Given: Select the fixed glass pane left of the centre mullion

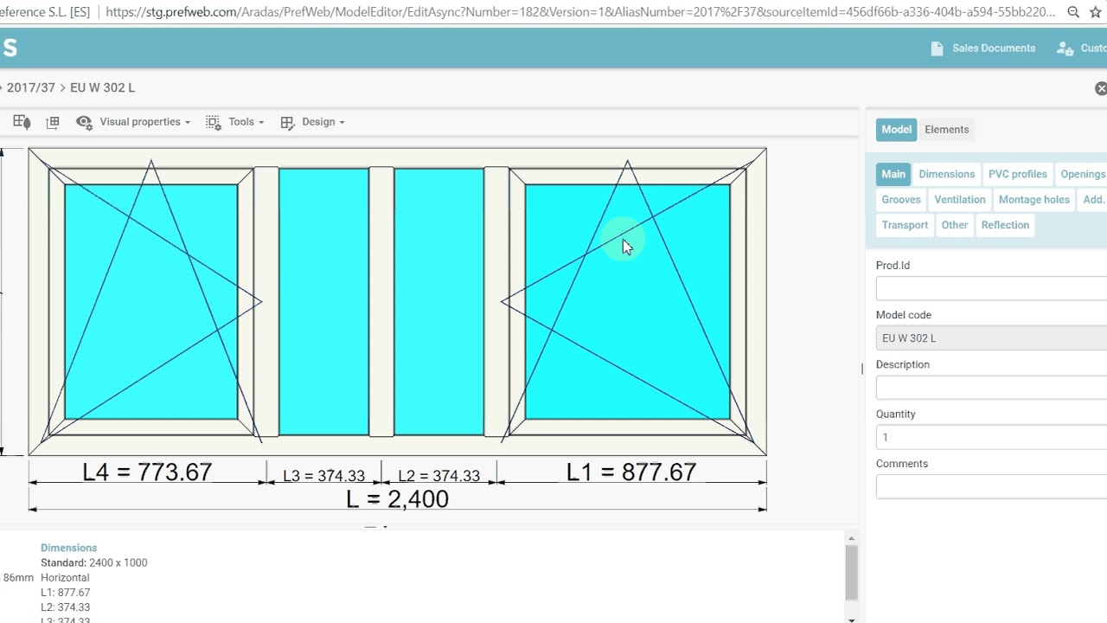Looking at the screenshot, I should [x=323, y=301].
